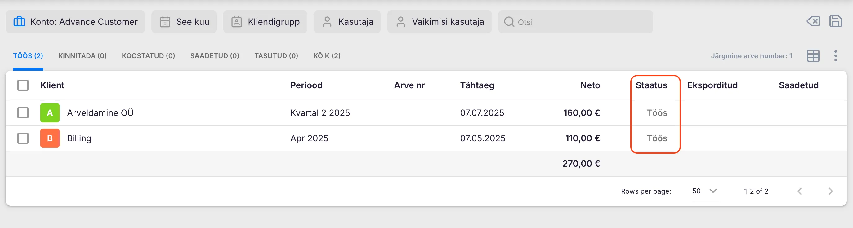
Task: Click the green A avatar for Arveldamine OÜ
Action: click(x=50, y=113)
